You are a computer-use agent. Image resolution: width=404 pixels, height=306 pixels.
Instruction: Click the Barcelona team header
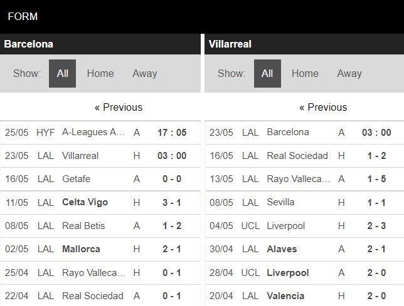tap(29, 44)
